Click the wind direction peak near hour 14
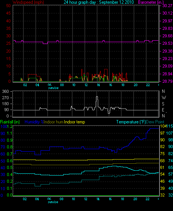 pyautogui.click(x=97, y=97)
